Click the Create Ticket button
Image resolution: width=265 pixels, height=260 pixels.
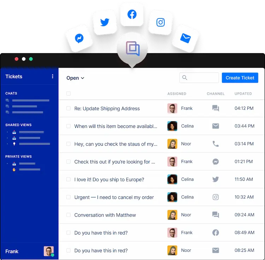pos(240,77)
